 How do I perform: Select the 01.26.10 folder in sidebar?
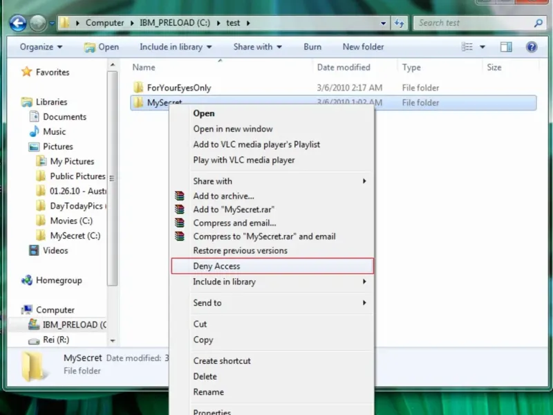(x=71, y=191)
